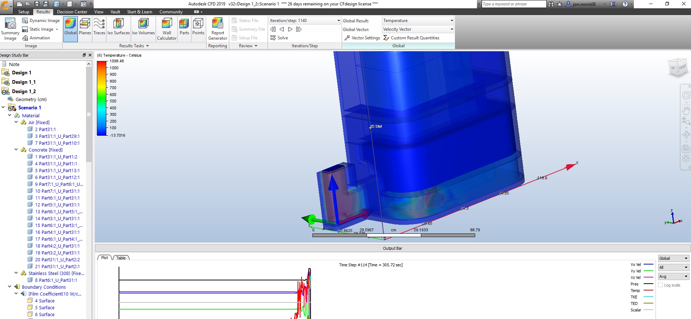Image resolution: width=691 pixels, height=319 pixels.
Task: Select the Points results tool
Action: pyautogui.click(x=198, y=29)
